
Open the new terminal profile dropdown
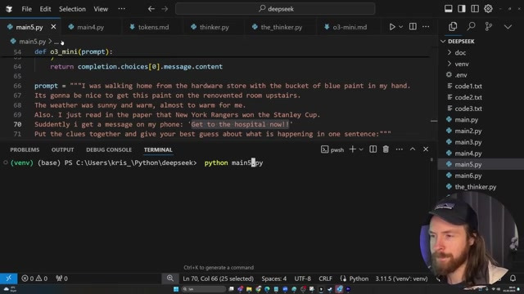[x=361, y=149]
